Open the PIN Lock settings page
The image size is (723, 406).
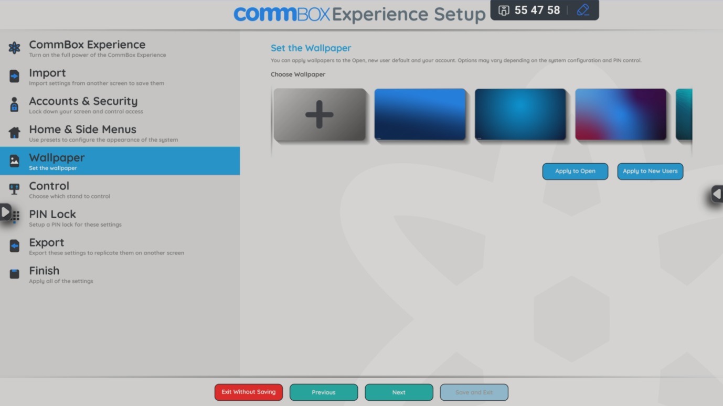click(x=52, y=215)
